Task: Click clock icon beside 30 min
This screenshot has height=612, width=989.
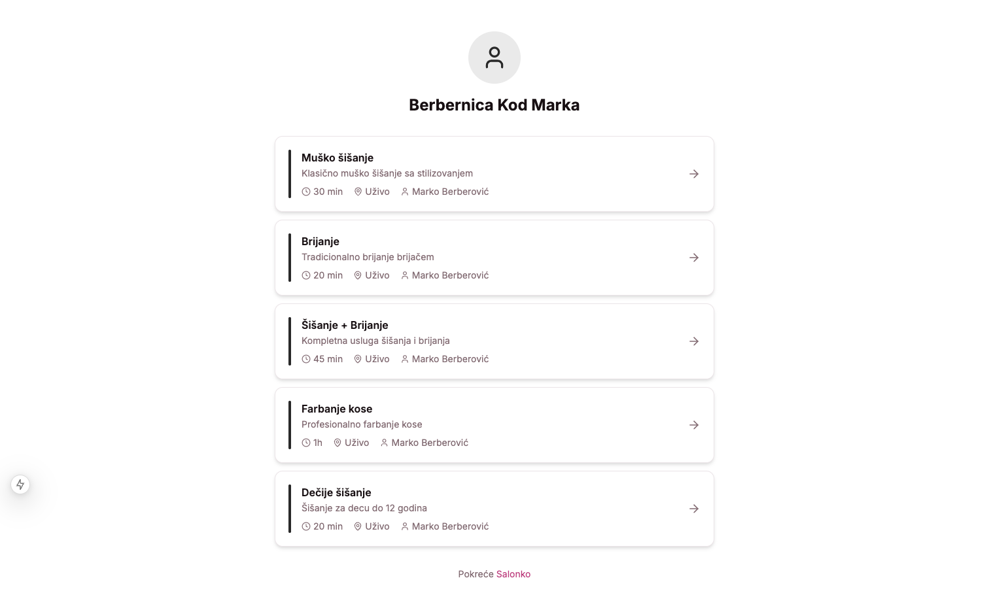Action: pos(305,192)
